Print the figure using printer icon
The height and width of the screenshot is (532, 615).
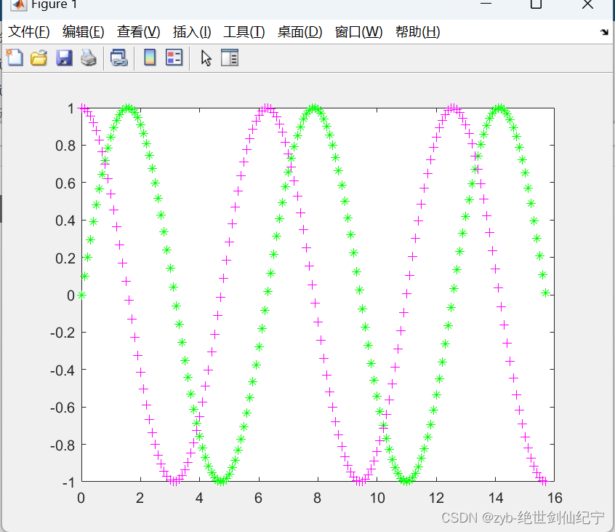coord(89,57)
